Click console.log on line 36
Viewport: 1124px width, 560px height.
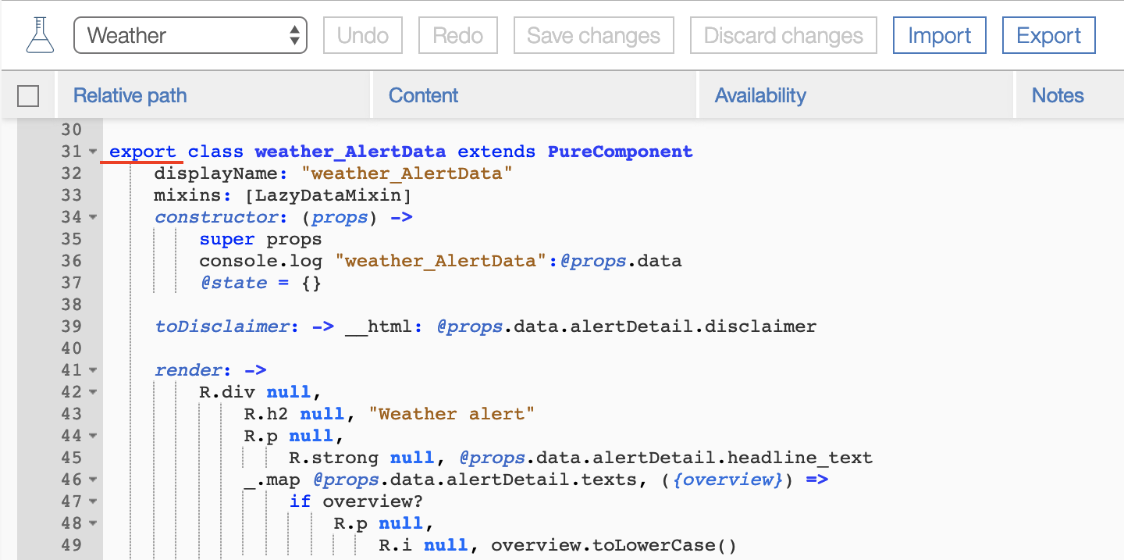pyautogui.click(x=261, y=261)
